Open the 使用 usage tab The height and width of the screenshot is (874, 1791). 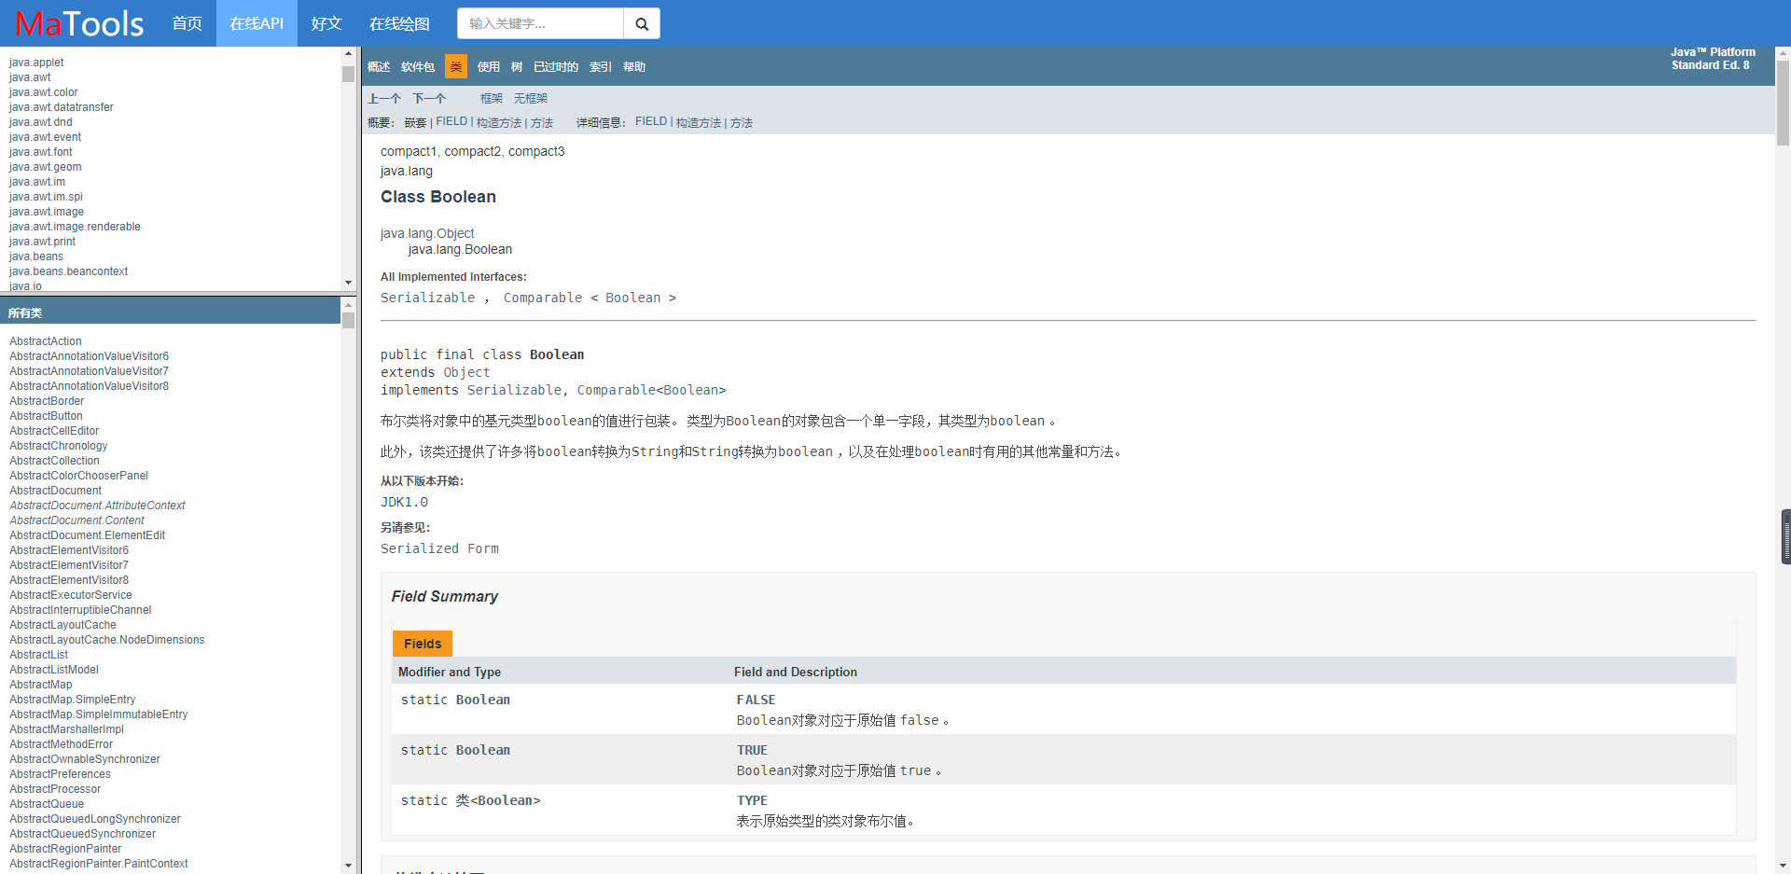(x=489, y=67)
